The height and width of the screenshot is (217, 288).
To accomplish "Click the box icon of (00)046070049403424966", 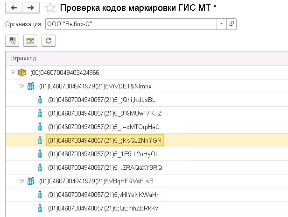I will click(22, 72).
